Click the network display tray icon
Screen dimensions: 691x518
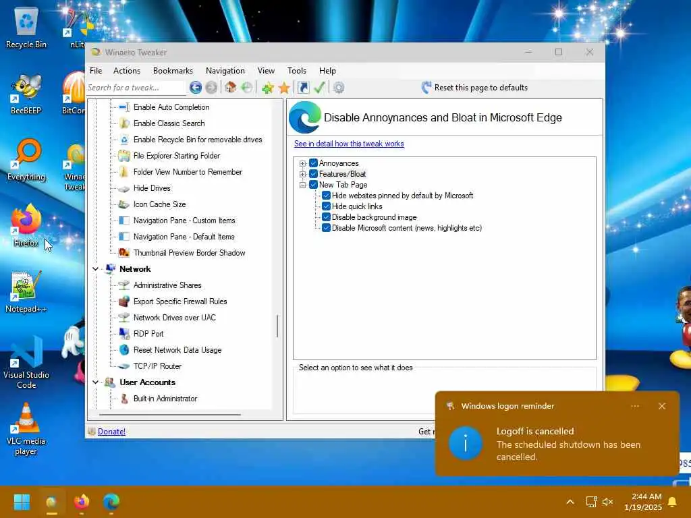[591, 502]
